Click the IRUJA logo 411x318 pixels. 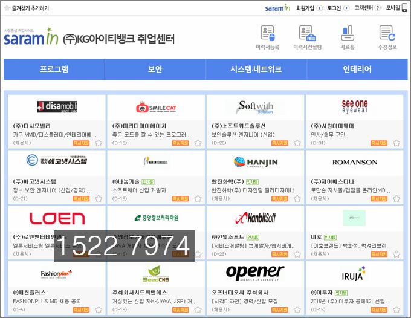[x=354, y=274]
